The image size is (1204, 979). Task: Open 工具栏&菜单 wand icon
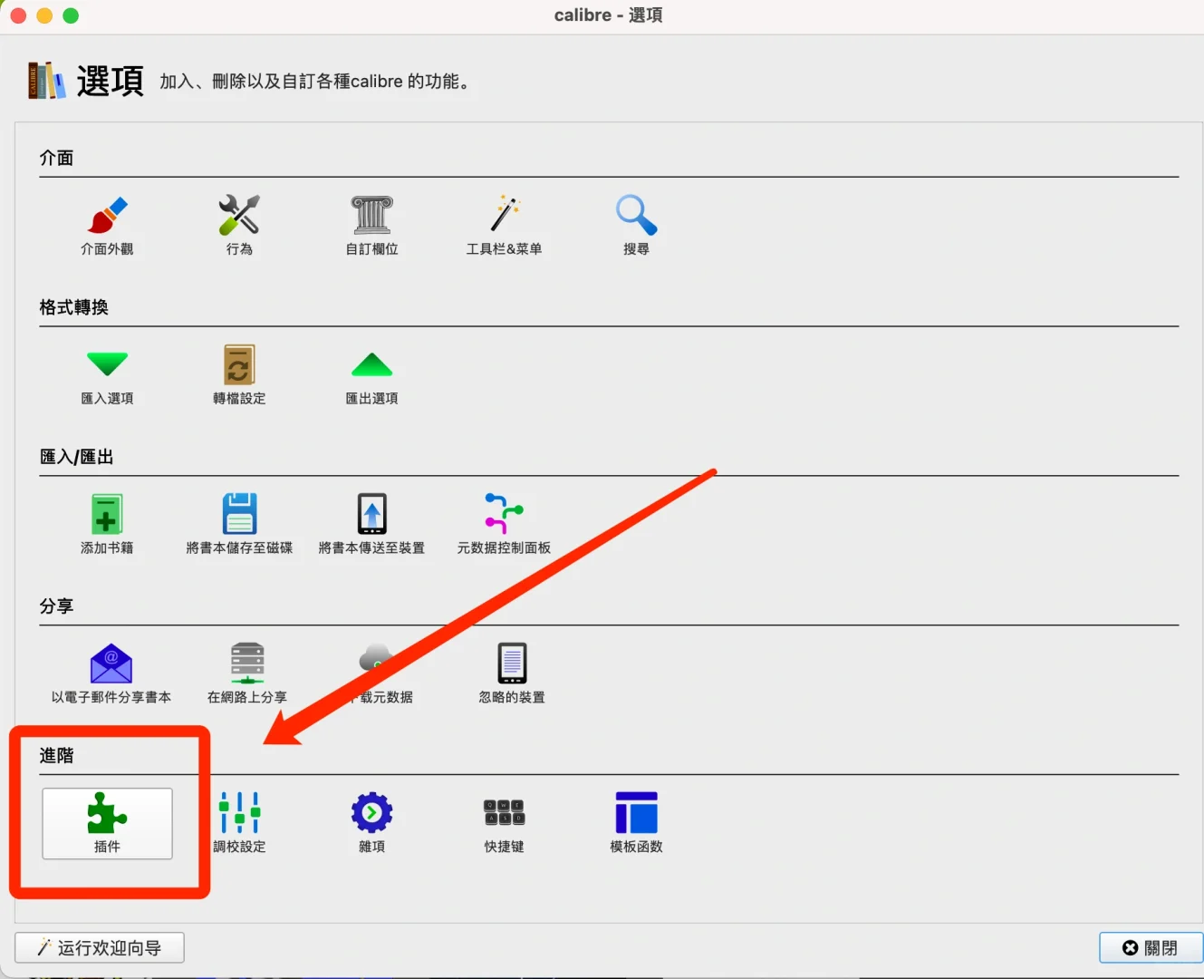505,215
